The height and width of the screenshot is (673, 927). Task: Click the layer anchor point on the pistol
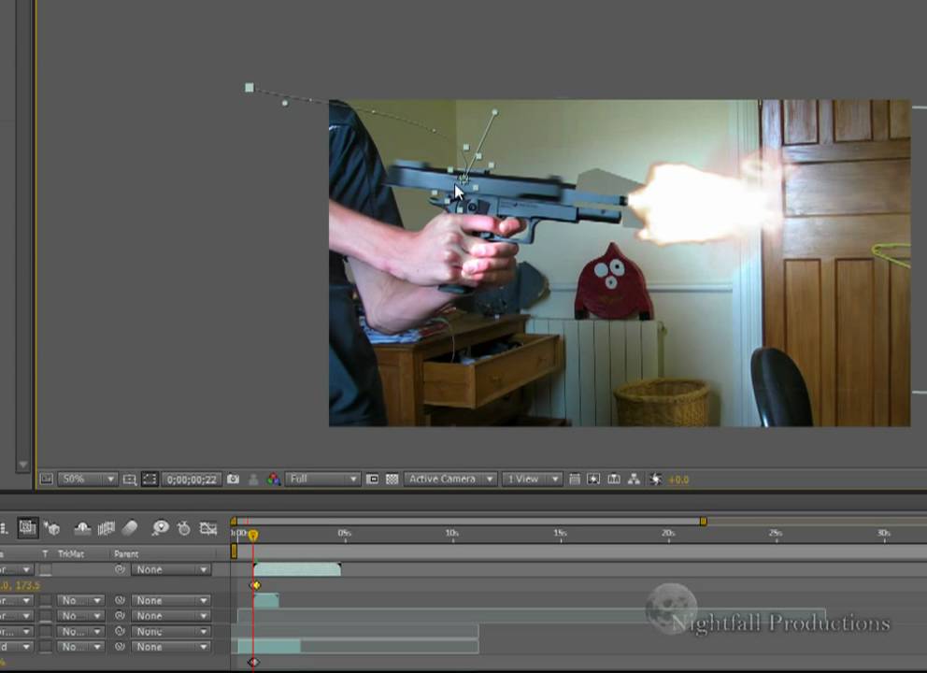pyautogui.click(x=464, y=178)
